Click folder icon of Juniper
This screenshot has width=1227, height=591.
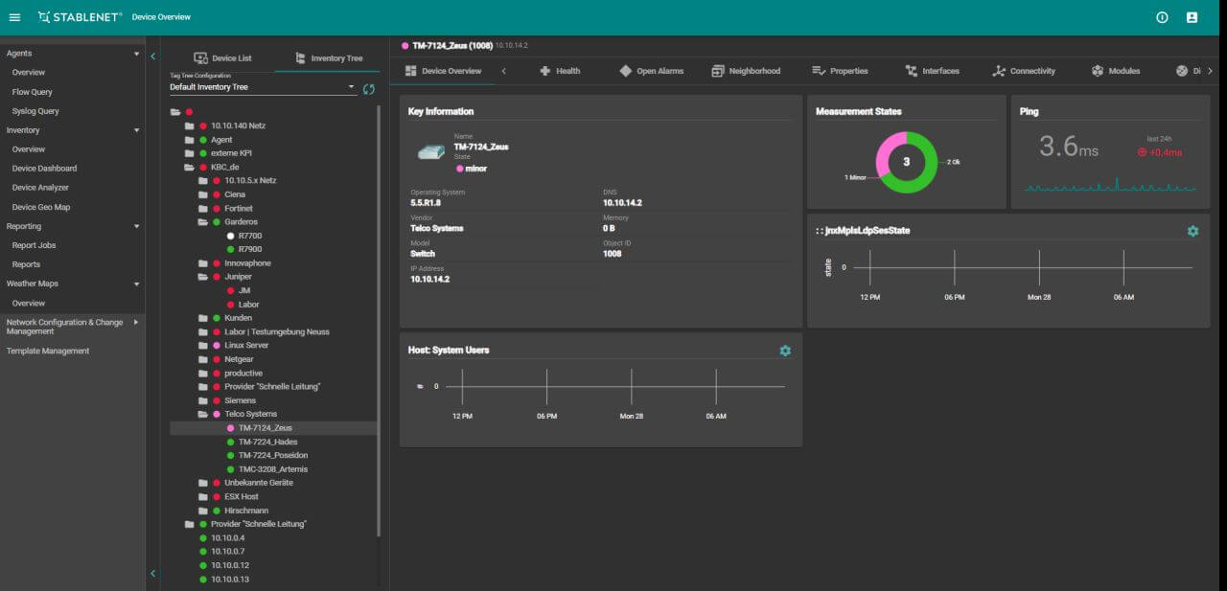tap(202, 277)
